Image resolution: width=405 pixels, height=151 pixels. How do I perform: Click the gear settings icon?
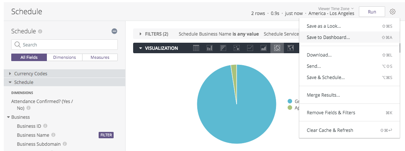(392, 12)
